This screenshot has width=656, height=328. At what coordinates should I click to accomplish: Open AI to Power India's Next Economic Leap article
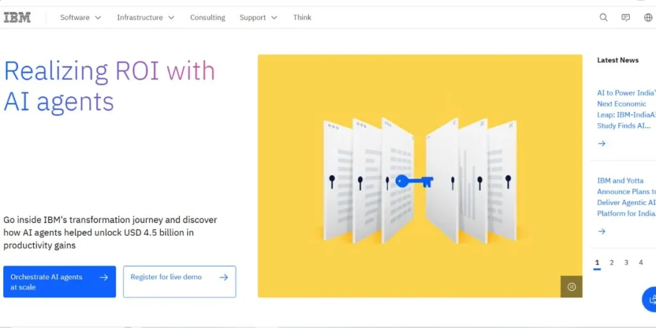click(x=627, y=109)
